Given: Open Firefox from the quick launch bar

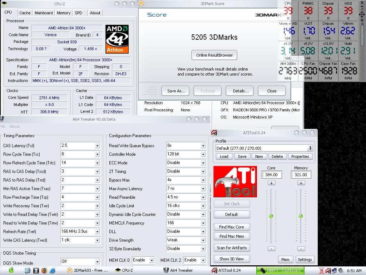Looking at the screenshot, I should [x=44, y=271].
